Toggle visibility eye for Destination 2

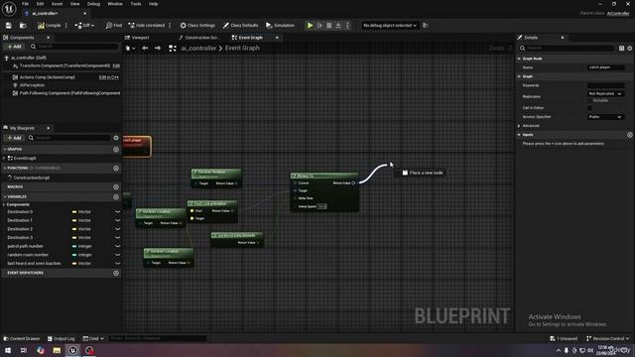coord(117,229)
